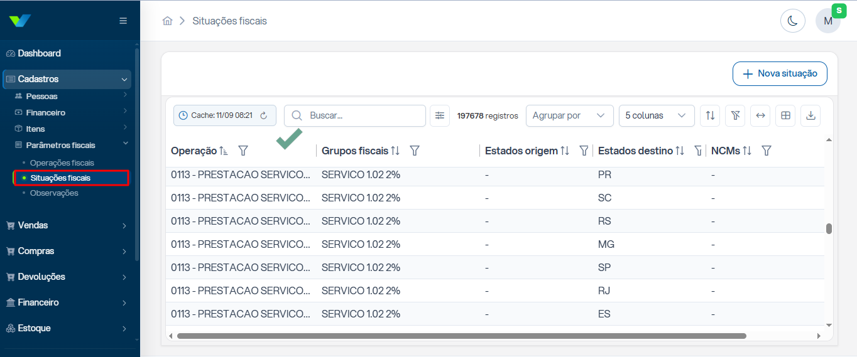This screenshot has width=857, height=357.
Task: Click Situações fiscais breadcrumb text
Action: click(x=230, y=21)
